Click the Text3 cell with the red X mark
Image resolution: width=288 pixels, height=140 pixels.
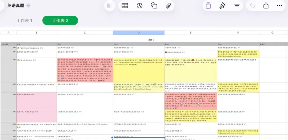click(x=191, y=70)
